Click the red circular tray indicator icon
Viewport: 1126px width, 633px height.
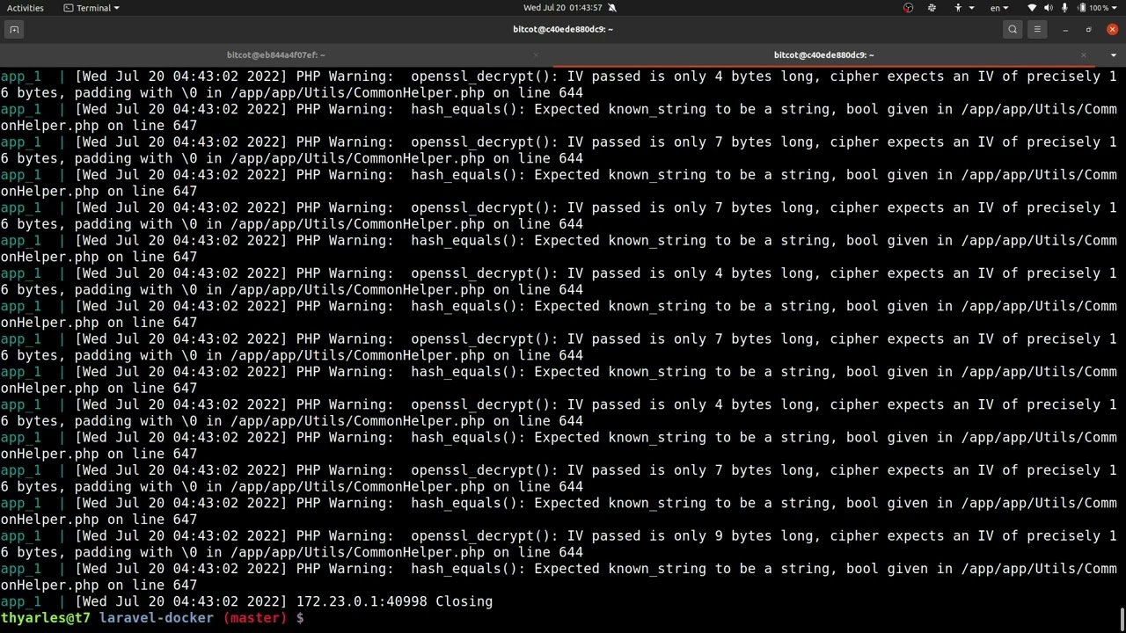point(908,8)
